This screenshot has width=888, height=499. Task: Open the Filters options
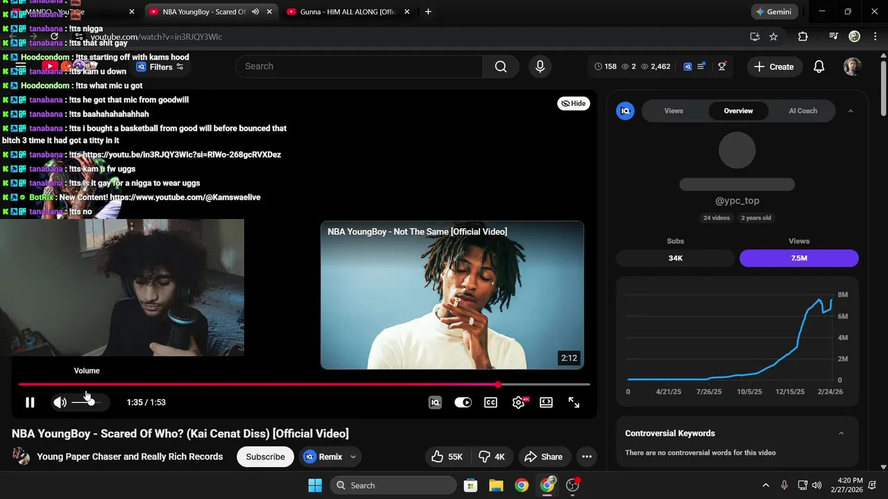click(x=160, y=67)
